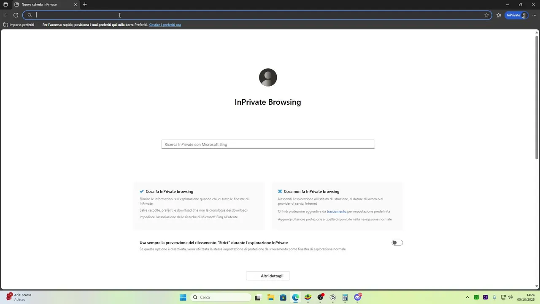Screen dimensions: 540x304
Task: Open network status tray icon
Action: (503, 298)
